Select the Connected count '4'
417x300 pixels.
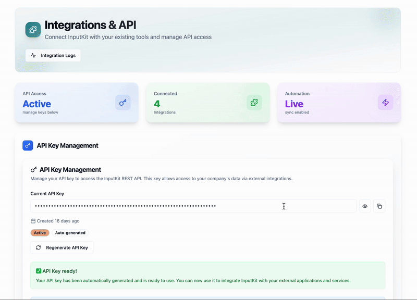(x=157, y=104)
